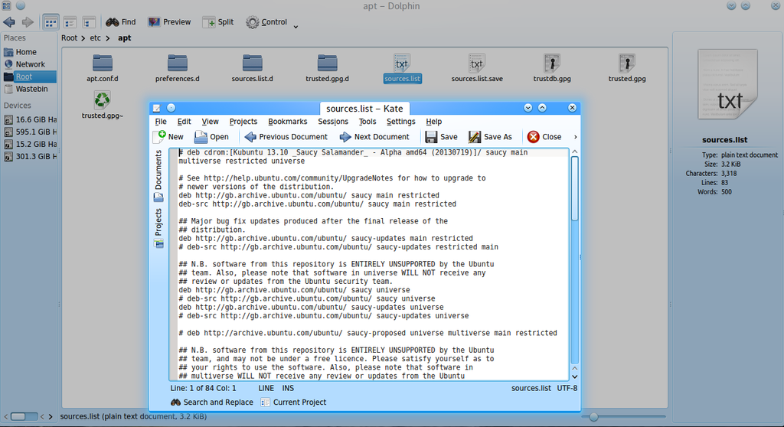784x427 pixels.
Task: Click the etc breadcrumb in path bar
Action: pyautogui.click(x=96, y=37)
